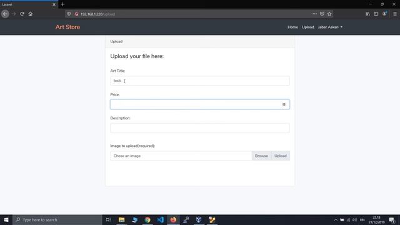
Task: Close the Laravel tab
Action: [54, 4]
